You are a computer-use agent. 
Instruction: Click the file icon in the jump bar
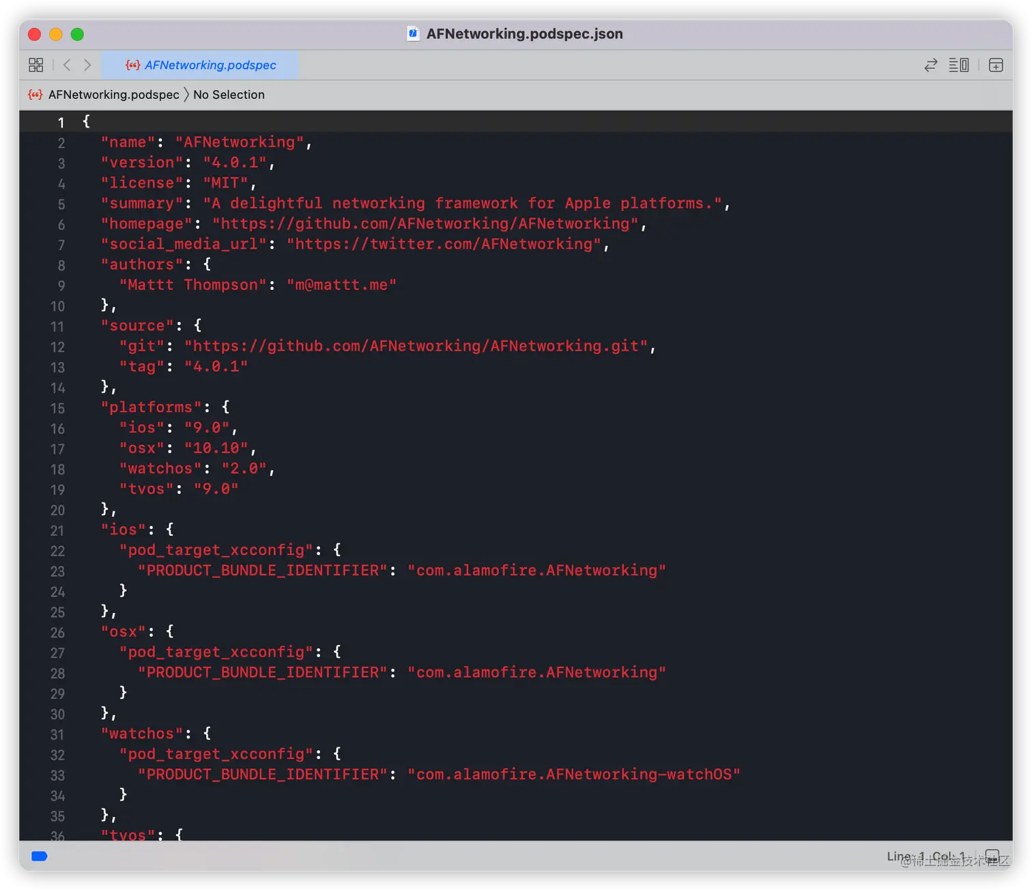[35, 94]
